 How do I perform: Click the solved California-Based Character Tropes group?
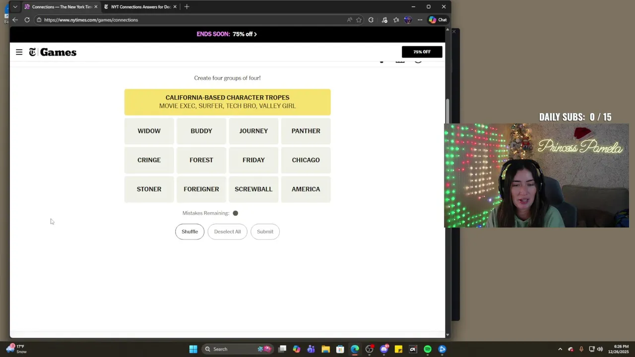pos(227,102)
